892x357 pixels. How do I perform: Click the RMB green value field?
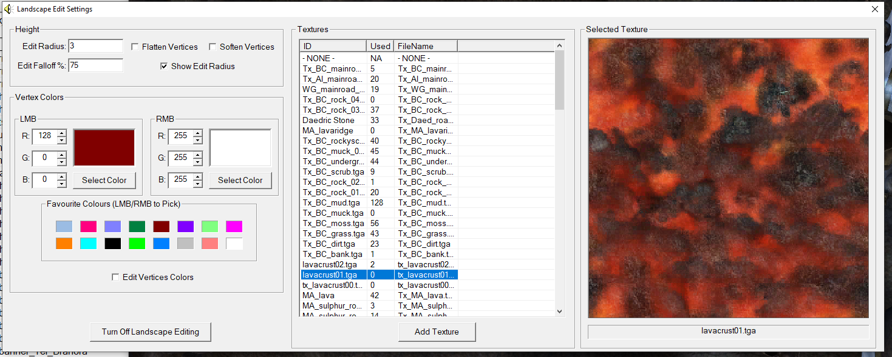point(180,158)
